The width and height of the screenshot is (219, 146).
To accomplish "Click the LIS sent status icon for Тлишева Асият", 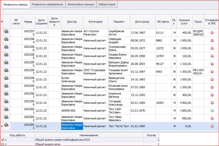I will pos(212,72).
